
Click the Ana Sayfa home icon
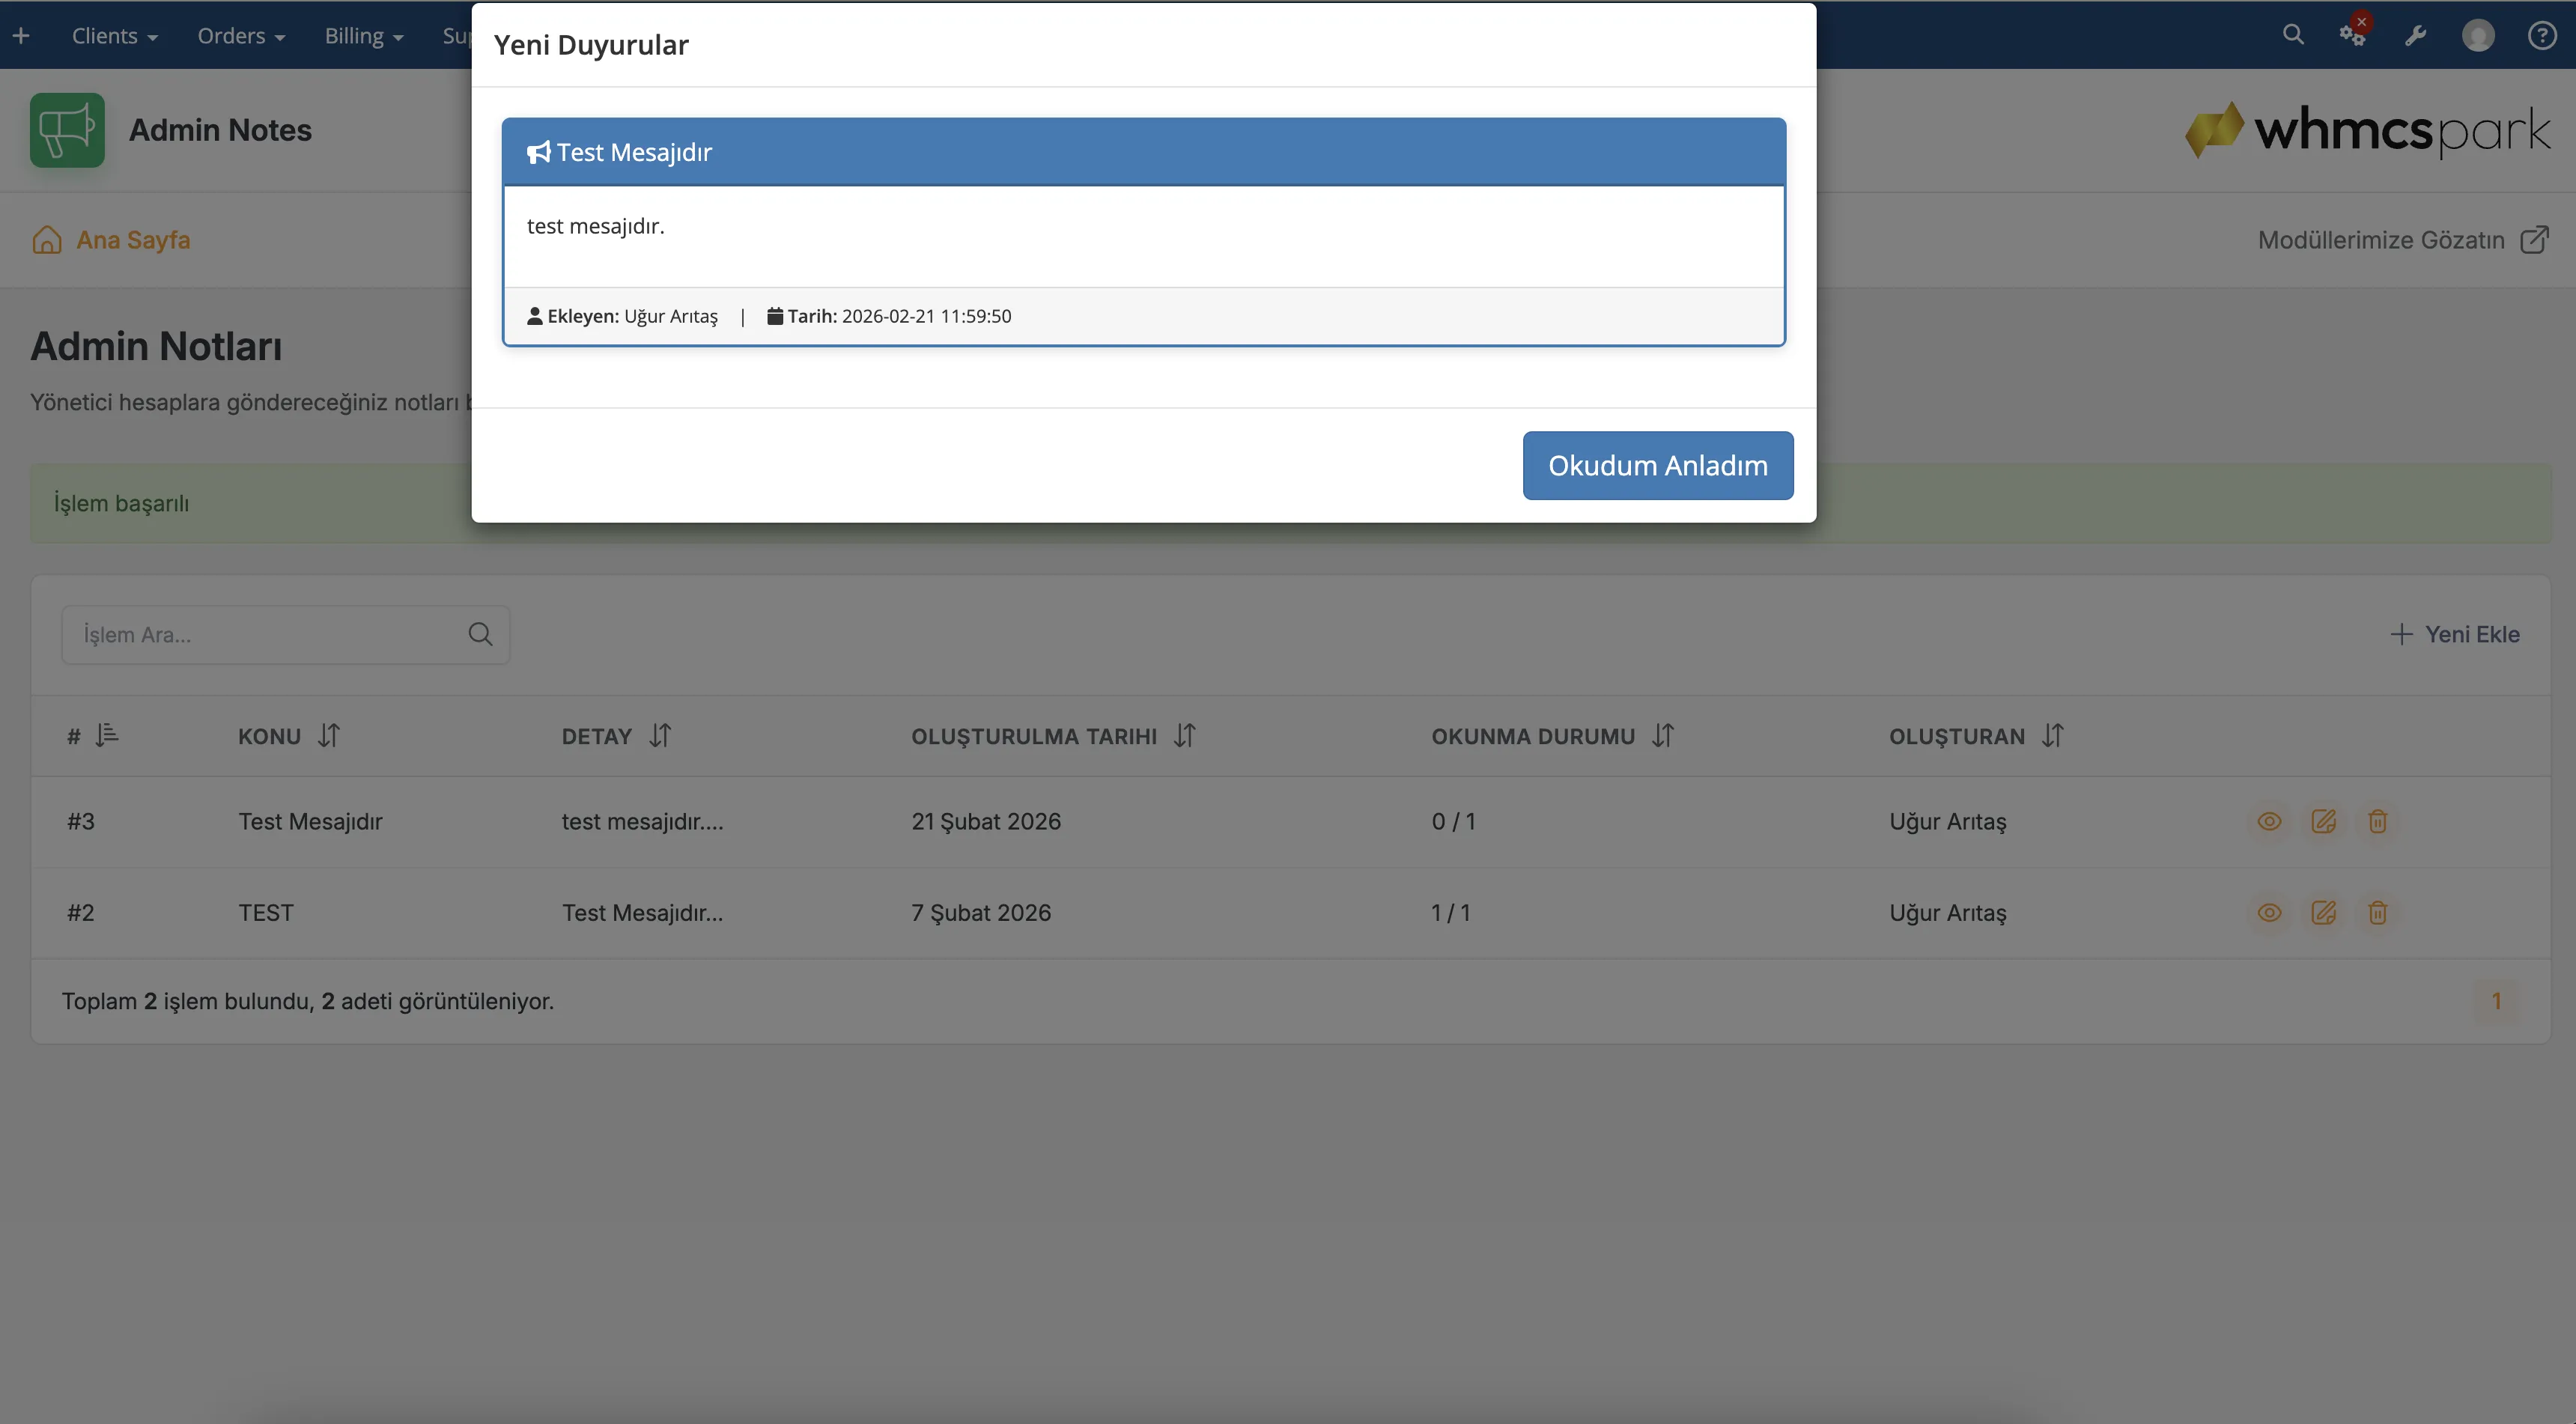pos(47,240)
